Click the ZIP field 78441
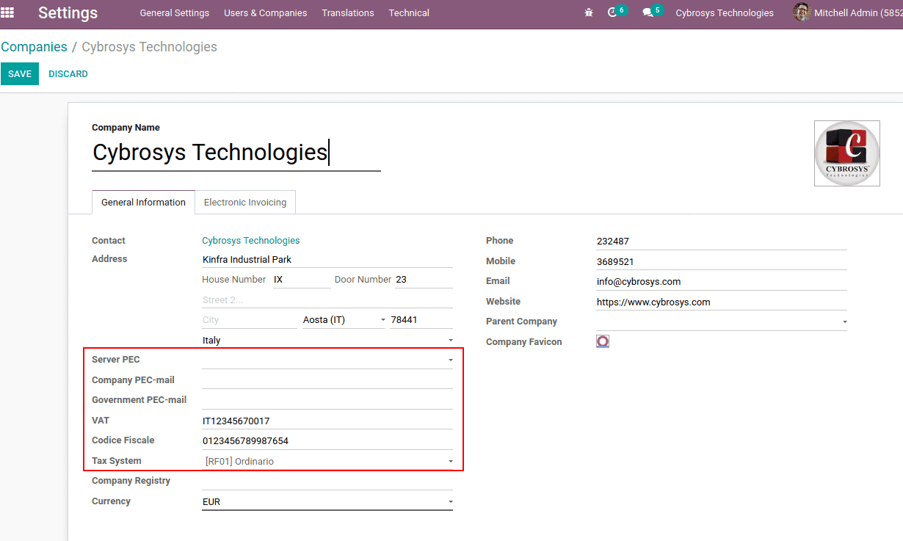Viewport: 903px width, 541px height. click(x=421, y=320)
